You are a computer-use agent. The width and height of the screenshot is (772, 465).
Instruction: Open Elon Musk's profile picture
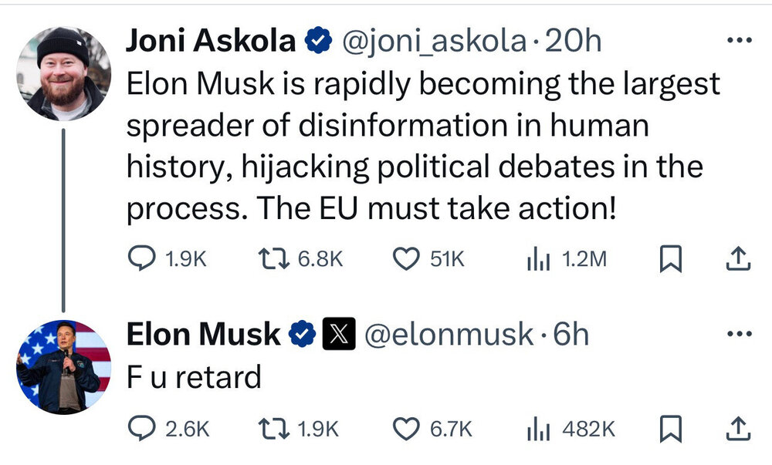click(x=63, y=366)
